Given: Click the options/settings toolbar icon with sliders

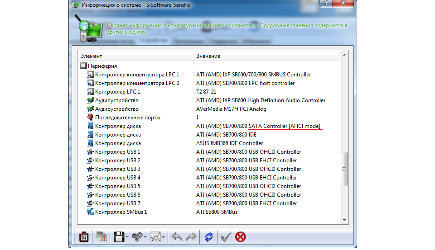Looking at the screenshot, I should coord(84,237).
